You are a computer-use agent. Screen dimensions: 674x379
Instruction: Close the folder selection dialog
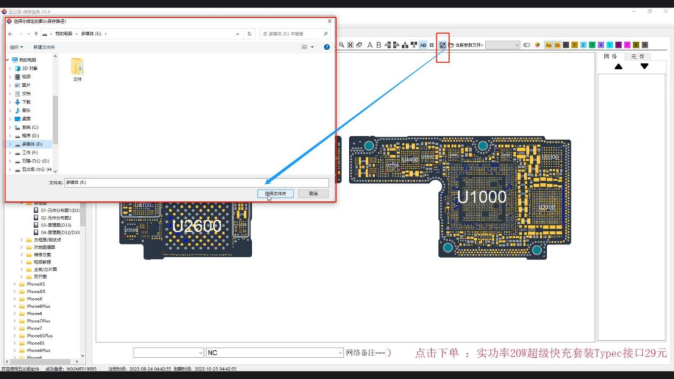point(329,21)
